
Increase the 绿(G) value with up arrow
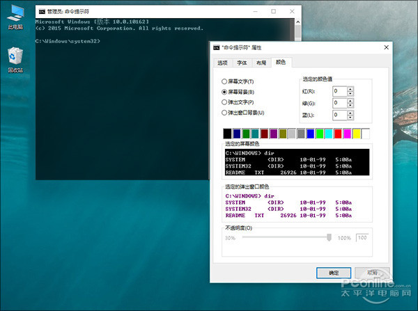click(350, 101)
